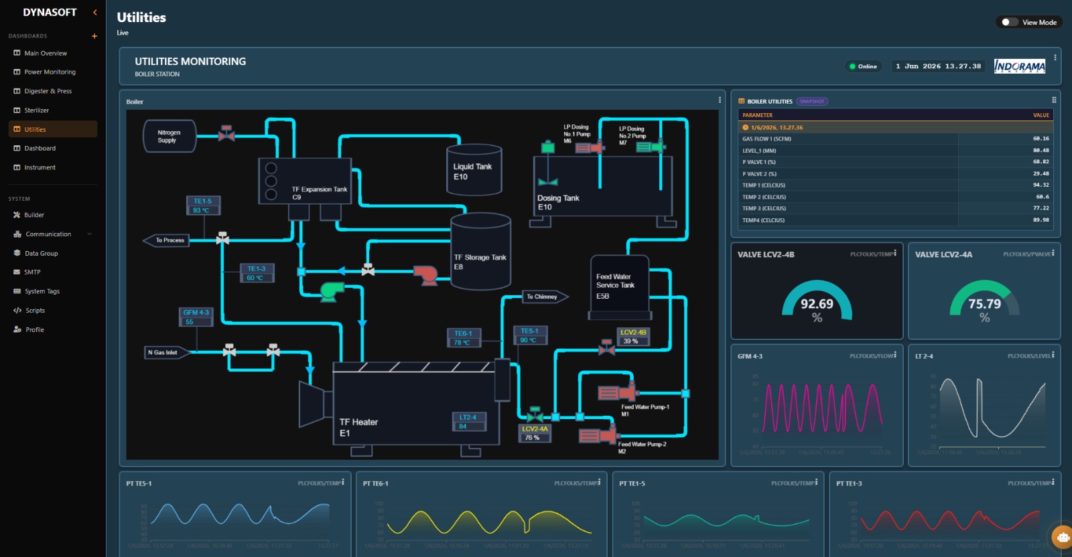Open options for GFM 4-3 chart
This screenshot has width=1072, height=557.
click(x=895, y=355)
